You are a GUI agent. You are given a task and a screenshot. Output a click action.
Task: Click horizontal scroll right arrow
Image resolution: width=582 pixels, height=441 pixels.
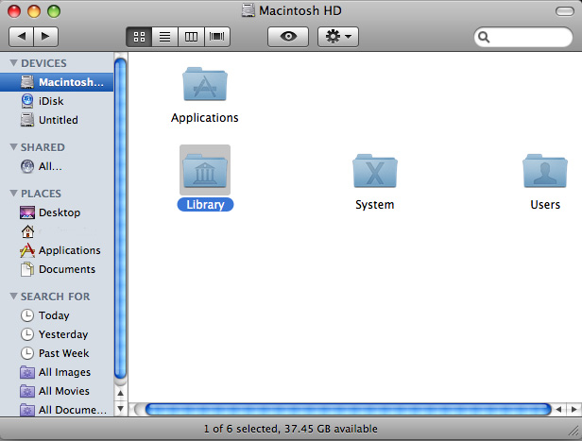pyautogui.click(x=573, y=410)
